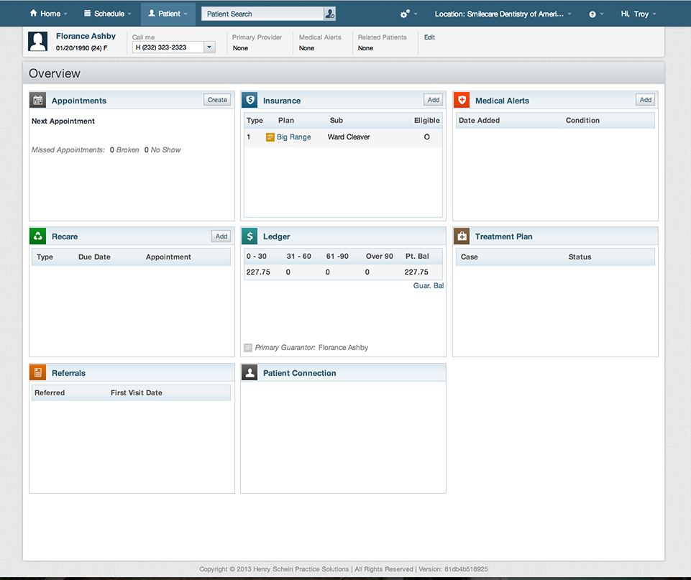Open the help question mark icon
The width and height of the screenshot is (691, 580).
tap(592, 14)
